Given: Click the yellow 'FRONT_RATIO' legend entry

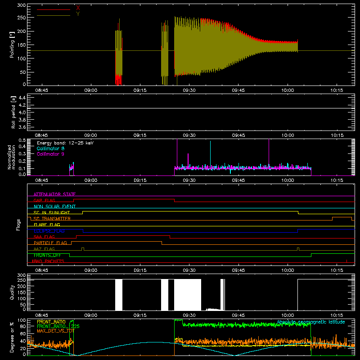Looking at the screenshot, I should click(x=51, y=322).
